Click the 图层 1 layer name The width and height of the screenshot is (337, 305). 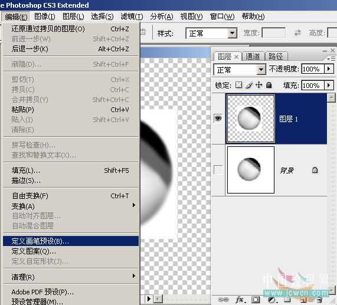[x=289, y=119]
